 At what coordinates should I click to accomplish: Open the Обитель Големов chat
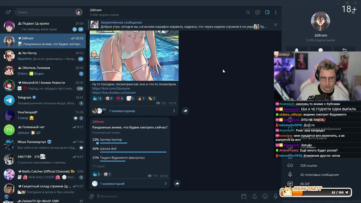[x=43, y=71]
